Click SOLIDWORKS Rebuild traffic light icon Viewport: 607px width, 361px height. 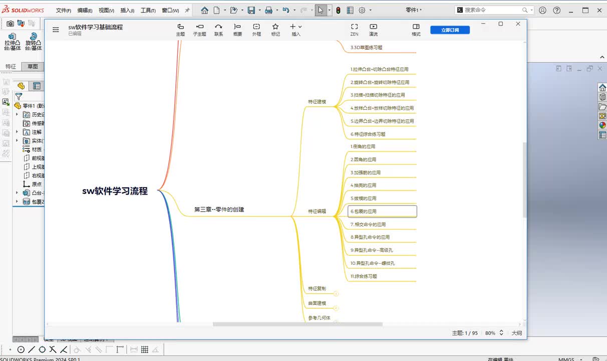(x=338, y=10)
